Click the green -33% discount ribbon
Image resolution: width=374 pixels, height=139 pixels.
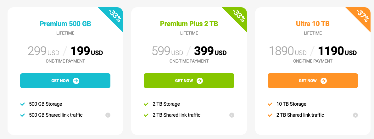click(x=238, y=16)
